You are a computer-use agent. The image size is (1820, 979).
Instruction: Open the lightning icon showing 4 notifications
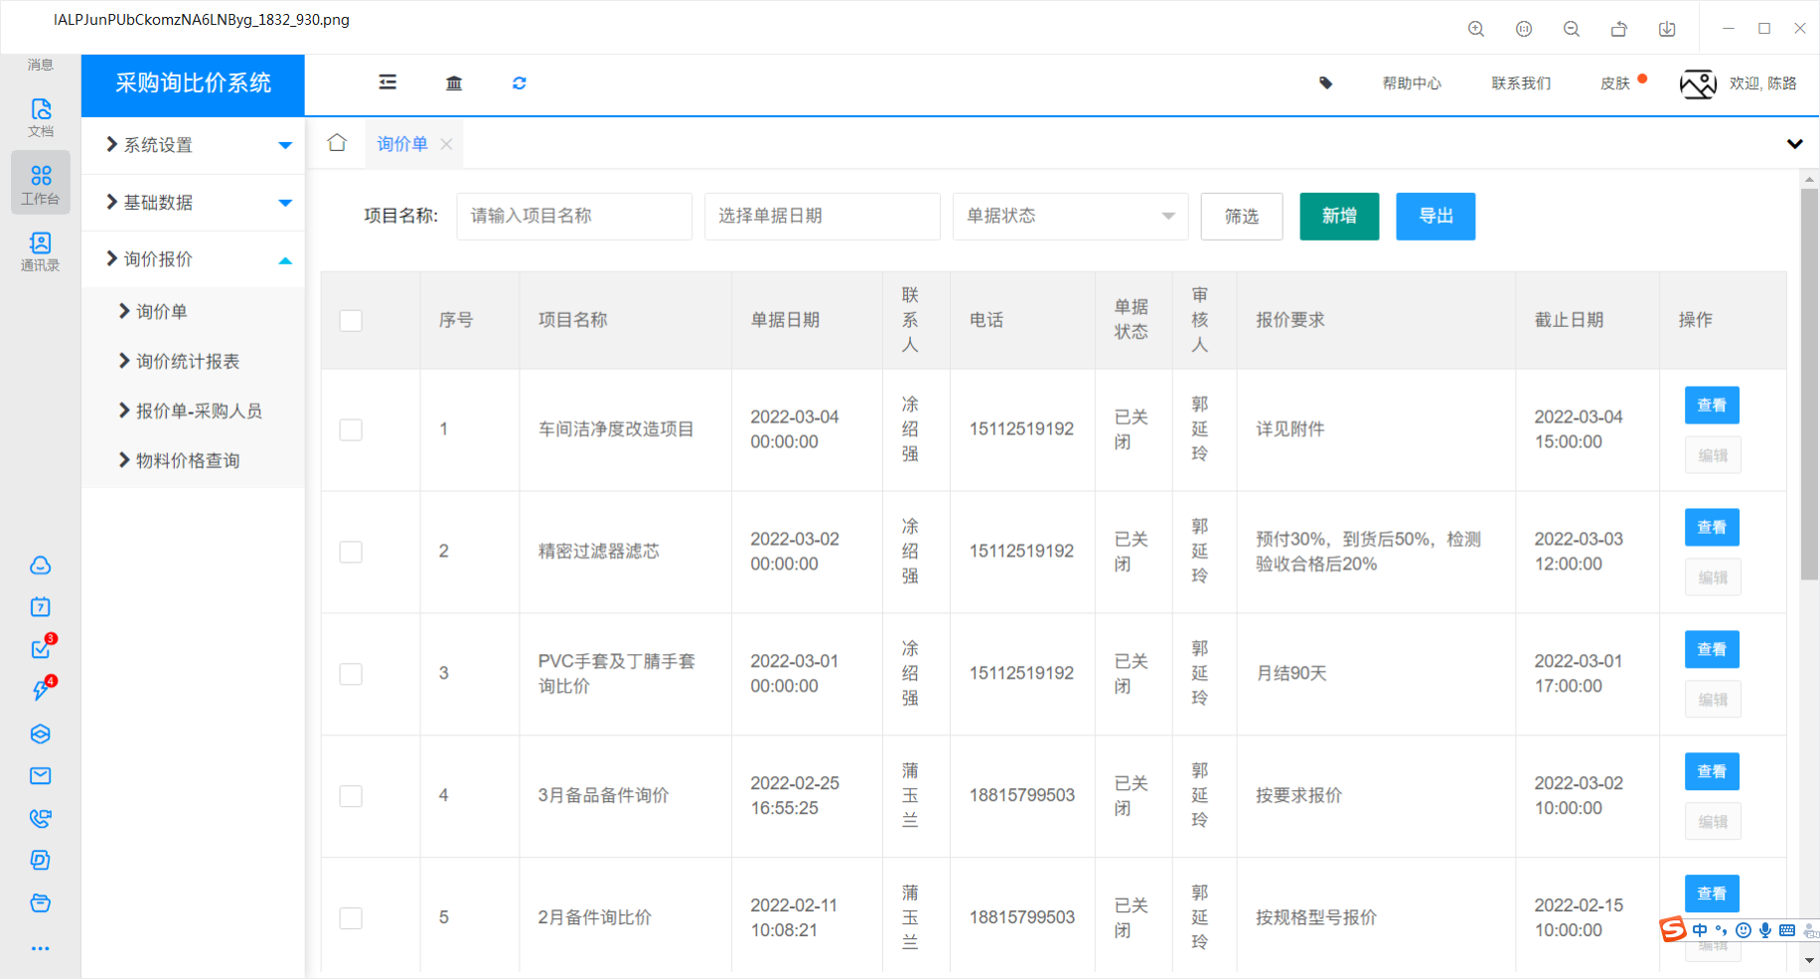(40, 691)
